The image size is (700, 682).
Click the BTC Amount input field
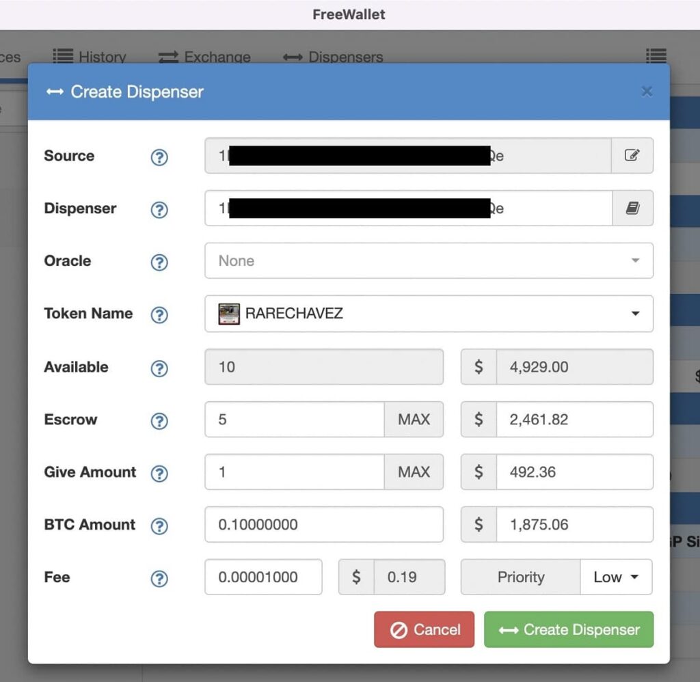(x=324, y=525)
